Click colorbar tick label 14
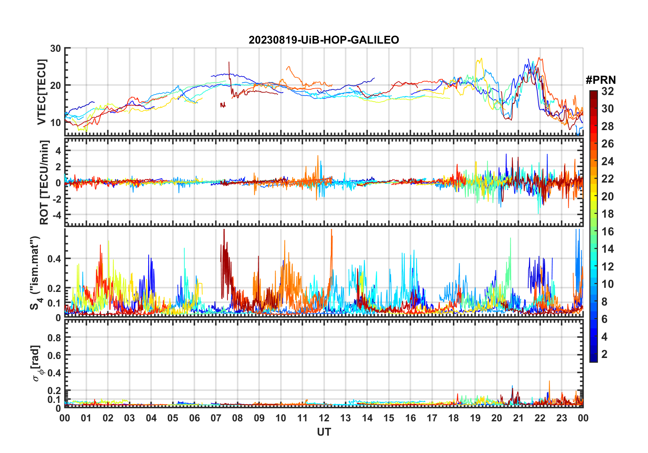The width and height of the screenshot is (648, 453). [607, 249]
